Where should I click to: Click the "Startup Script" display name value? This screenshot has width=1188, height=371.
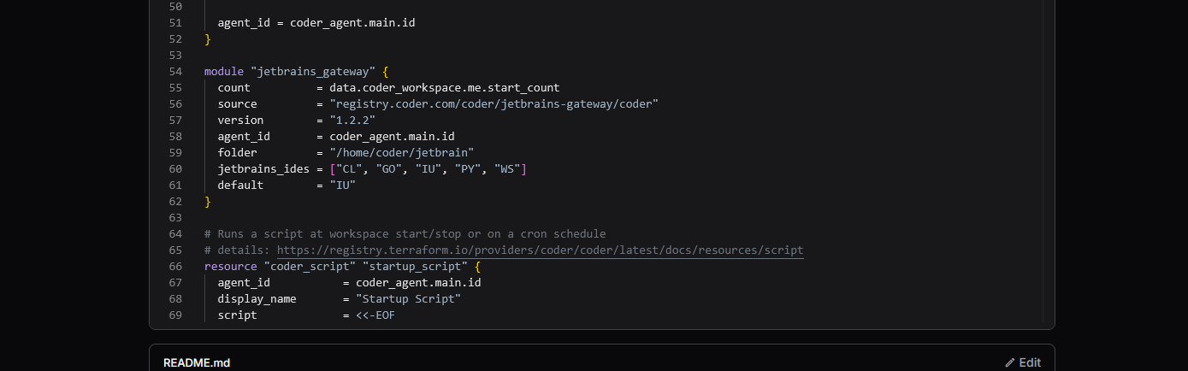pos(408,299)
